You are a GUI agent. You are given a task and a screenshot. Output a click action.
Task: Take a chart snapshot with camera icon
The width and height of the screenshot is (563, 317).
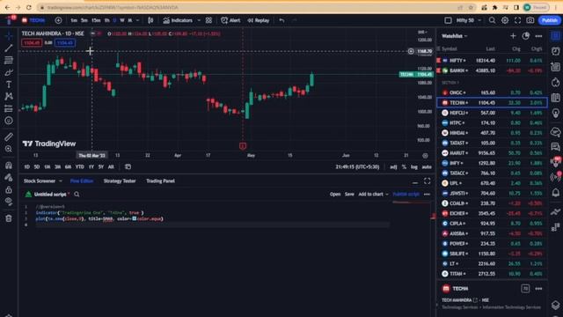pyautogui.click(x=530, y=20)
